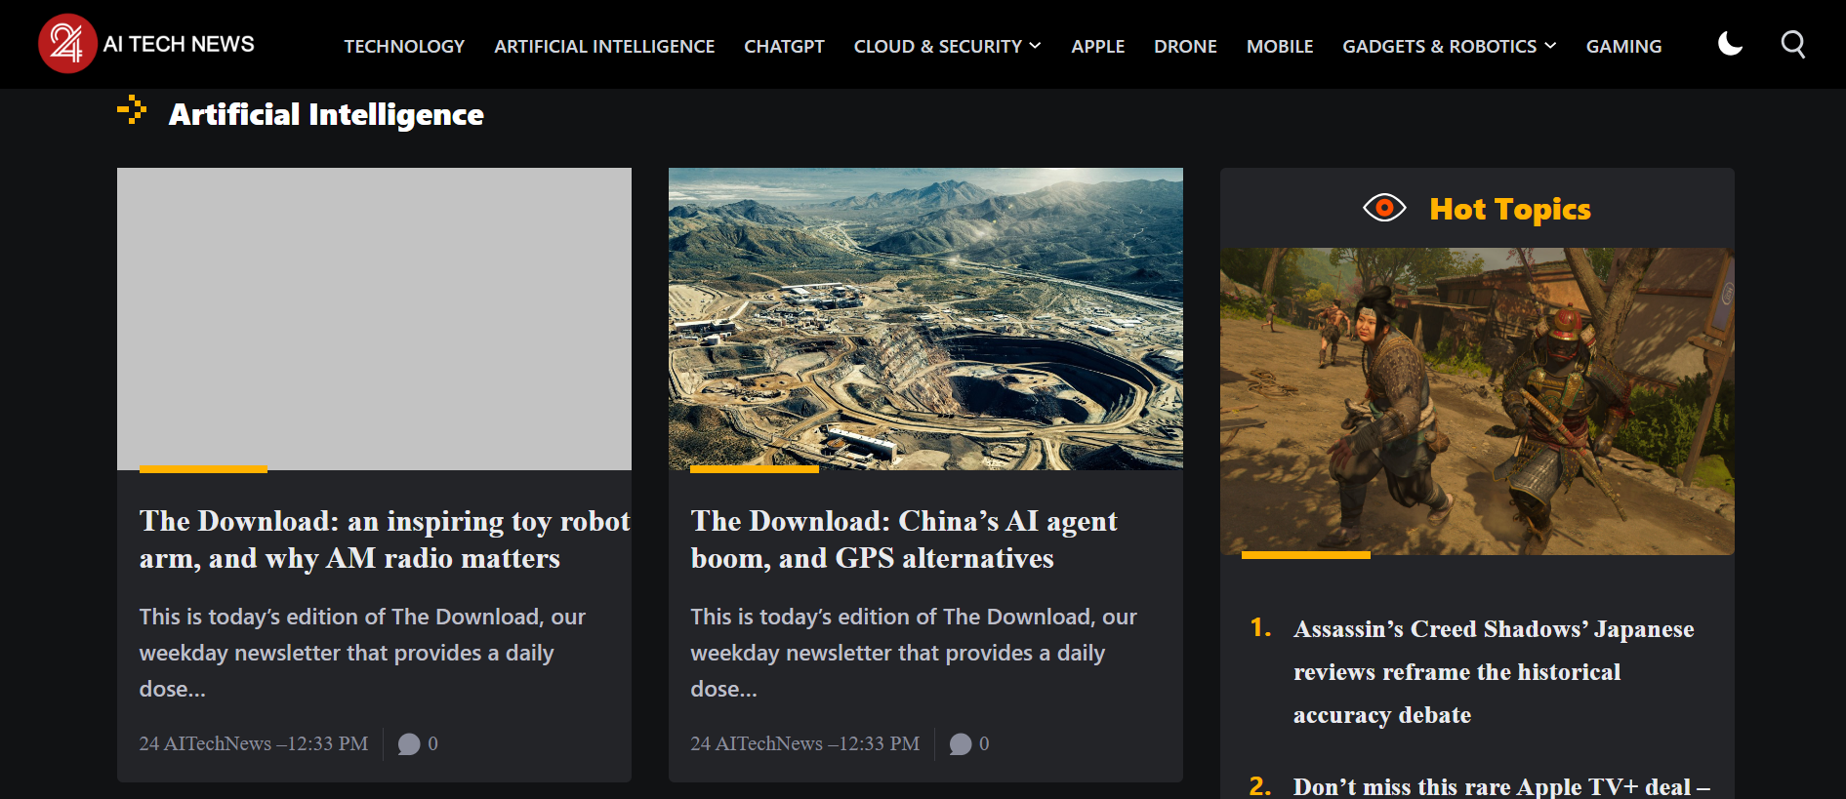Viewport: 1846px width, 799px height.
Task: Open the aerial mine photo thumbnail
Action: coord(925,319)
